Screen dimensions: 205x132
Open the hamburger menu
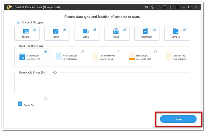[x=177, y=7]
